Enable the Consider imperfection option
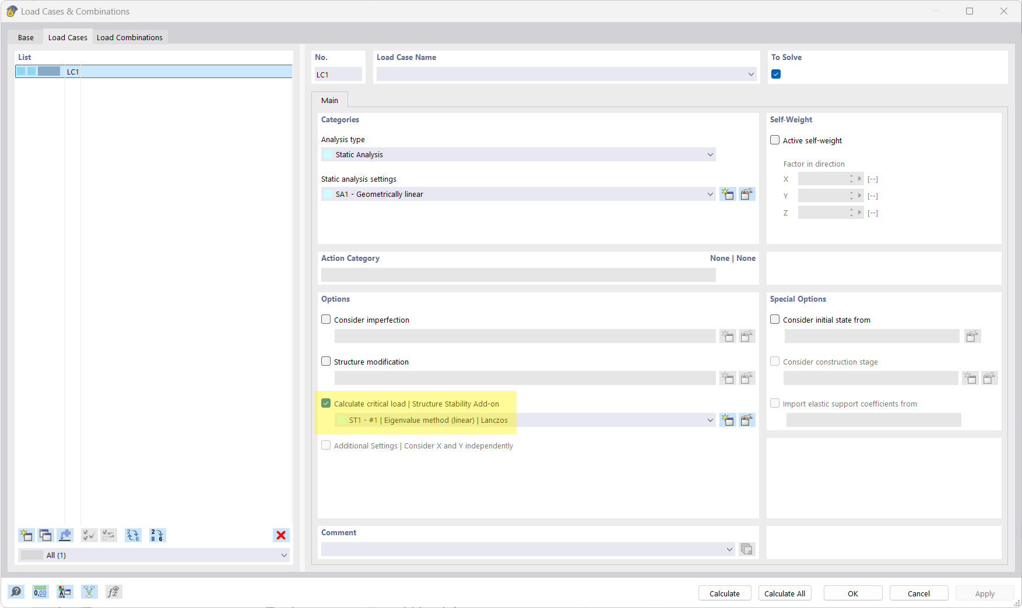 (326, 319)
